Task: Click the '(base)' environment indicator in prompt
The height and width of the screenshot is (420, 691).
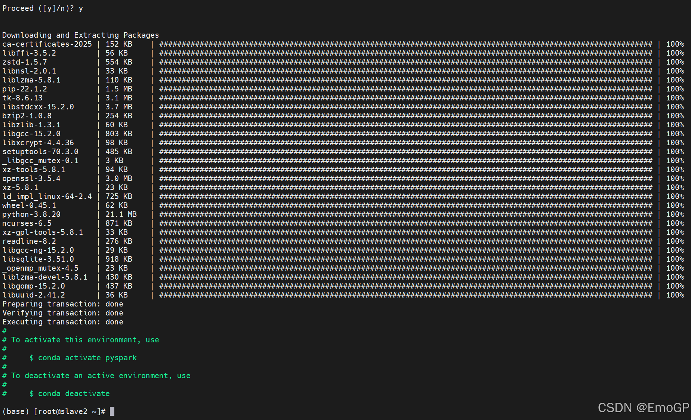Action: (x=16, y=411)
